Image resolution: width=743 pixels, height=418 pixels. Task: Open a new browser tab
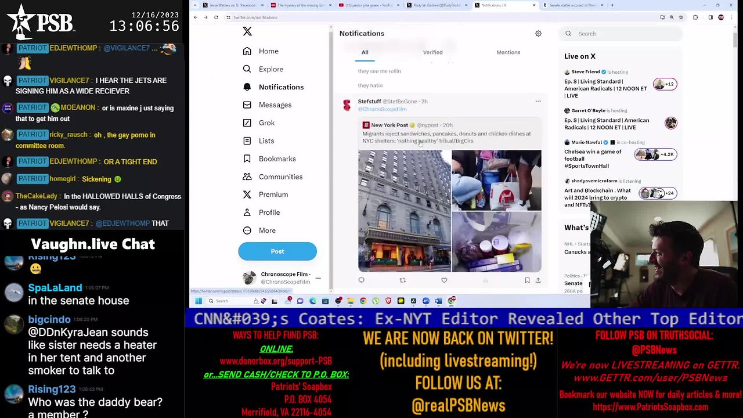(612, 5)
